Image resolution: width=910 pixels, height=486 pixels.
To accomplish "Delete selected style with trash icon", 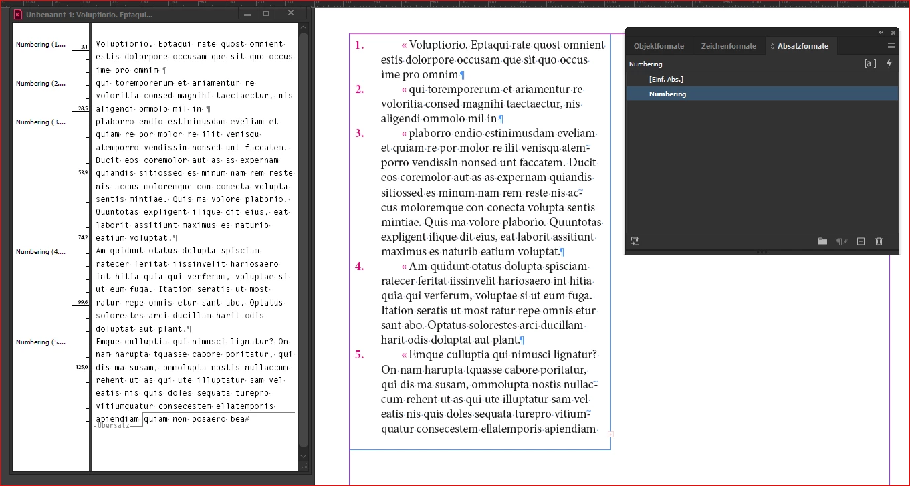I will click(x=879, y=241).
